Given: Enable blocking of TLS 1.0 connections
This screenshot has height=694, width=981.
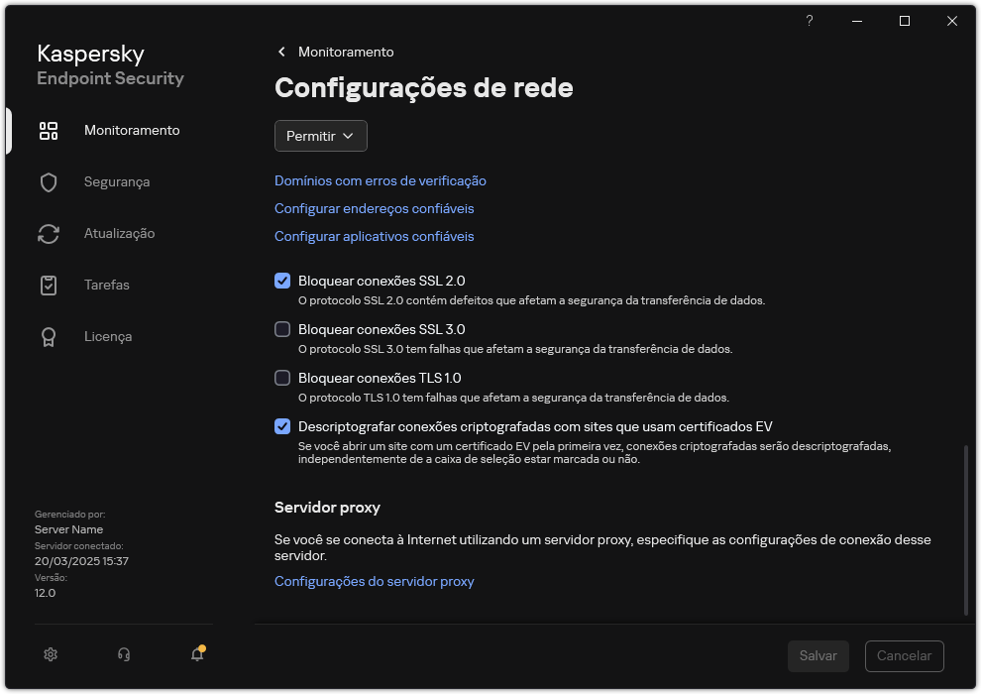Looking at the screenshot, I should tap(282, 378).
